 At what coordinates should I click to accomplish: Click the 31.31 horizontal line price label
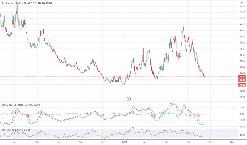pos(242,80)
